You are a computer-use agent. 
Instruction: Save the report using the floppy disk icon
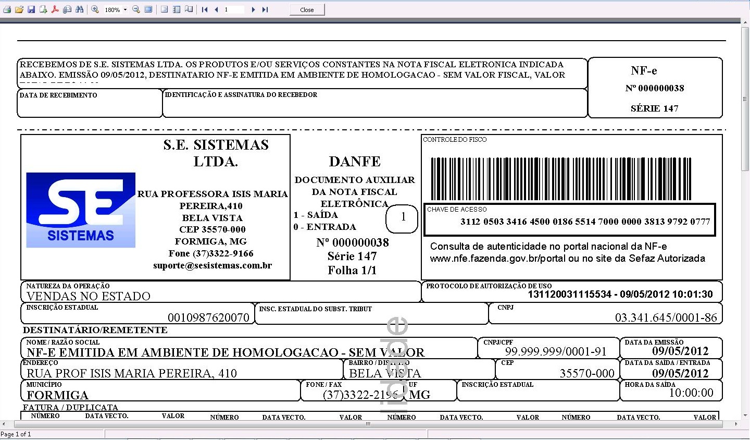point(31,9)
